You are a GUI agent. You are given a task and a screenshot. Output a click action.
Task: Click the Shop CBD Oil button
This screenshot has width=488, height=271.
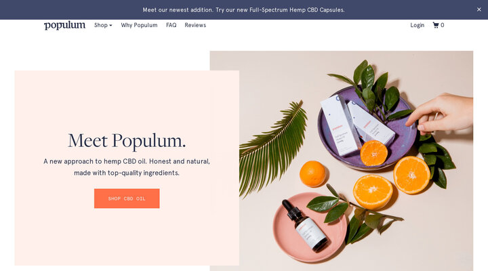tap(127, 199)
